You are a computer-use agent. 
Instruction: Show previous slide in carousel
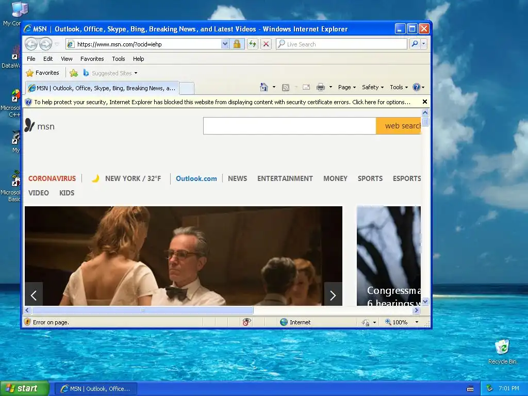pyautogui.click(x=34, y=294)
